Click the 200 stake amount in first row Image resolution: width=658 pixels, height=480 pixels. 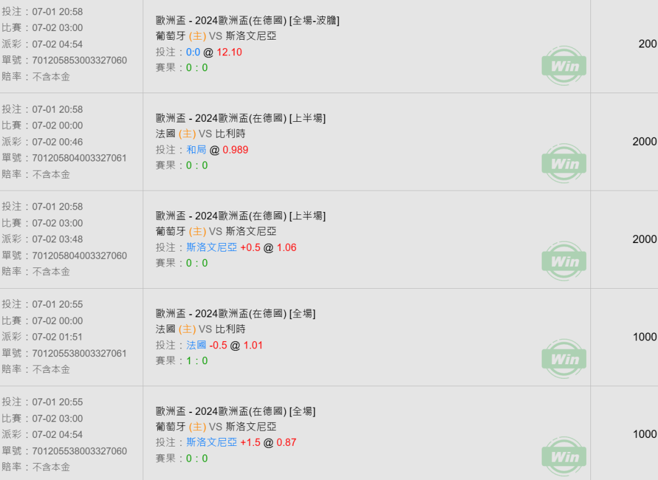tap(648, 44)
